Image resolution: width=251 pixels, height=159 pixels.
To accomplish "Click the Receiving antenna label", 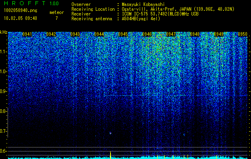I will point(92,19).
